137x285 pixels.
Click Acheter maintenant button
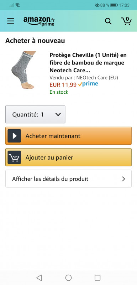tap(68, 136)
